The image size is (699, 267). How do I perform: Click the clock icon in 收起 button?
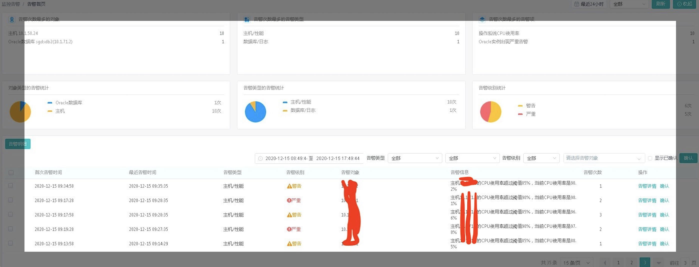[x=680, y=4]
